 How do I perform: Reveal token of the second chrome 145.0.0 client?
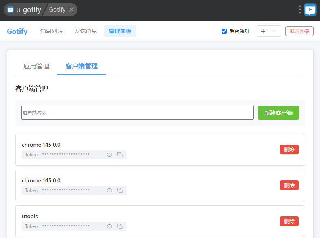(x=109, y=190)
